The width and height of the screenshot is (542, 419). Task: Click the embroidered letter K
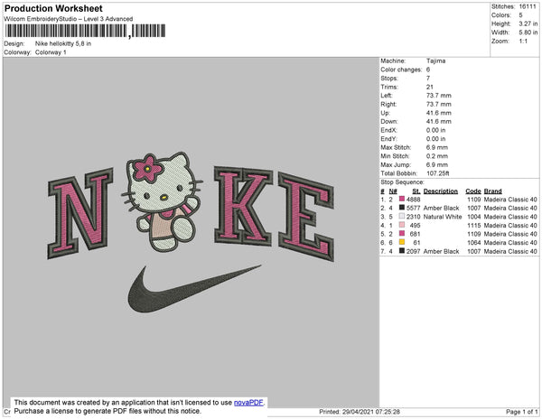click(x=243, y=206)
